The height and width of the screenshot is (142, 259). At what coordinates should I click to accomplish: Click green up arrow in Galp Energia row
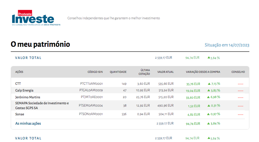click(209, 90)
